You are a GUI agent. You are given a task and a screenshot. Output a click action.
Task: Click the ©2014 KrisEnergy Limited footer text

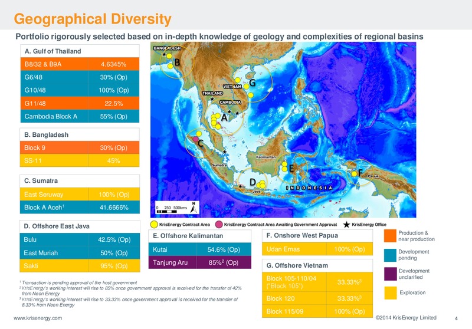click(x=406, y=318)
